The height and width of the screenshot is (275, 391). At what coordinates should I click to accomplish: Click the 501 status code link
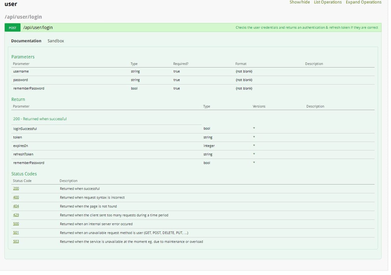point(16,233)
